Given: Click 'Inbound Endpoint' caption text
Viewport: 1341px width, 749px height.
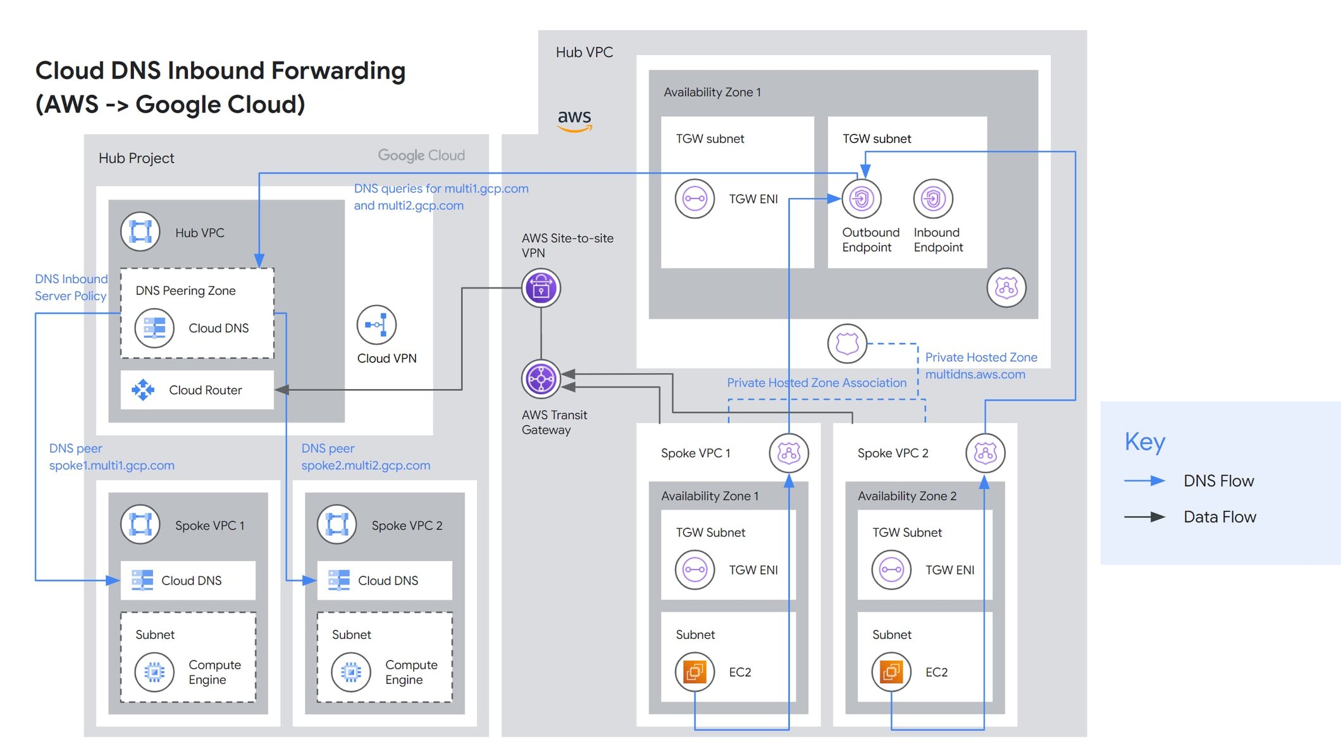Looking at the screenshot, I should pos(939,240).
